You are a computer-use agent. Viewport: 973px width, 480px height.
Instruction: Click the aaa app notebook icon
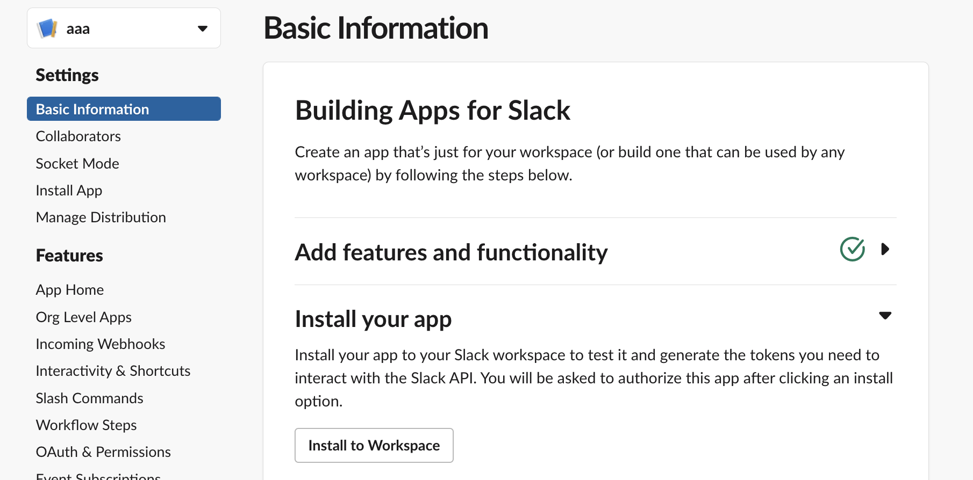47,28
